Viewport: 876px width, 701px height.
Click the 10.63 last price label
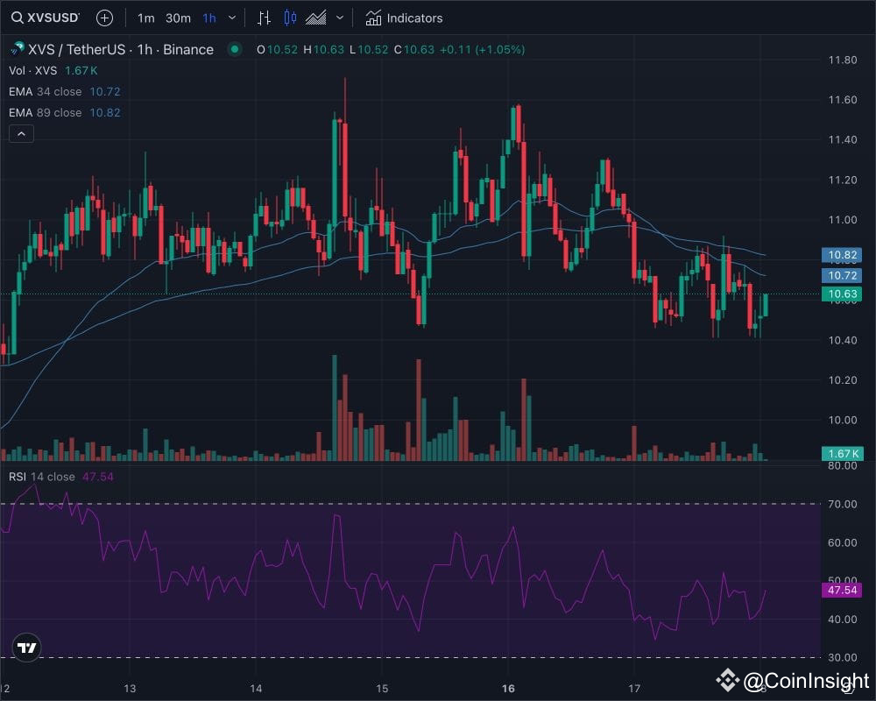[x=842, y=294]
